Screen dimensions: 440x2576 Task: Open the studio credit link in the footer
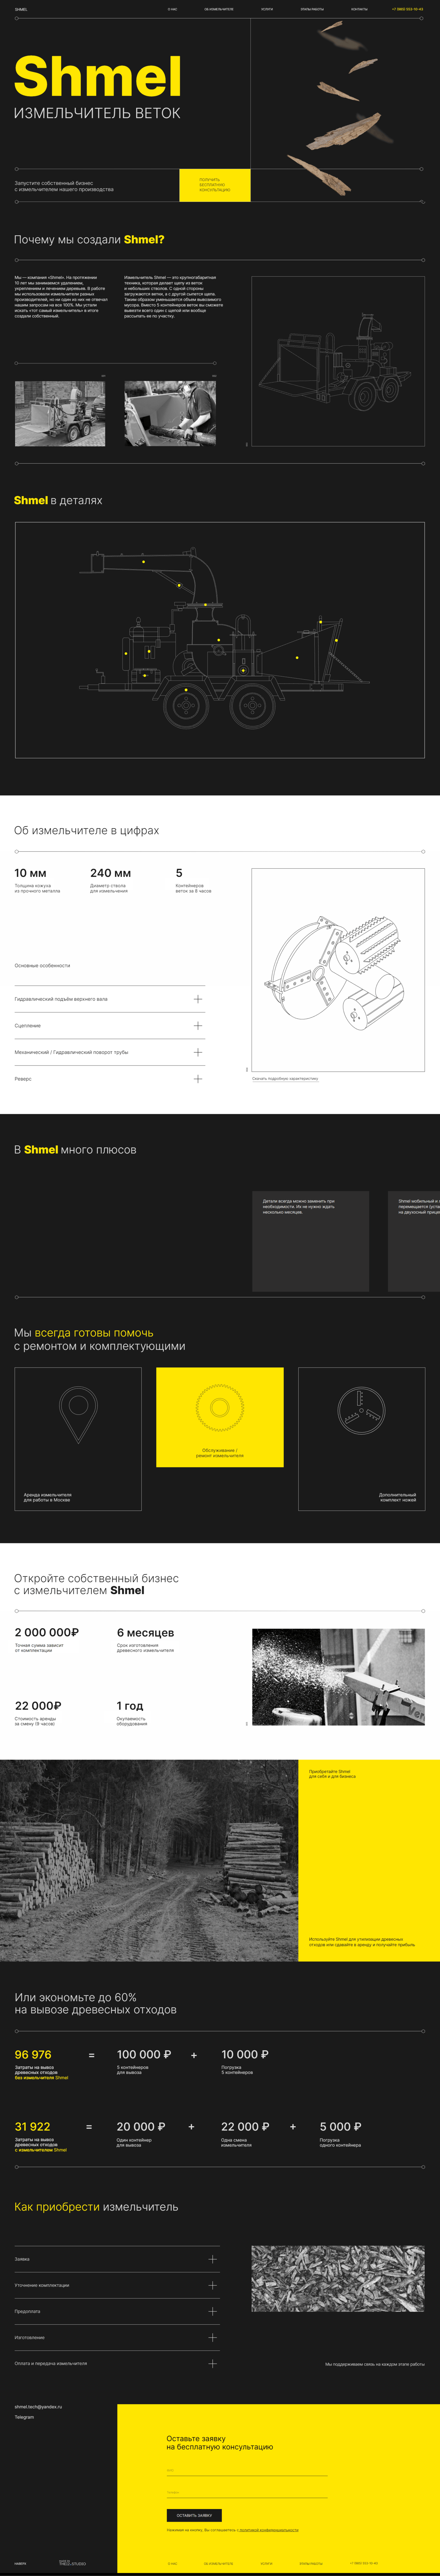click(x=72, y=2563)
